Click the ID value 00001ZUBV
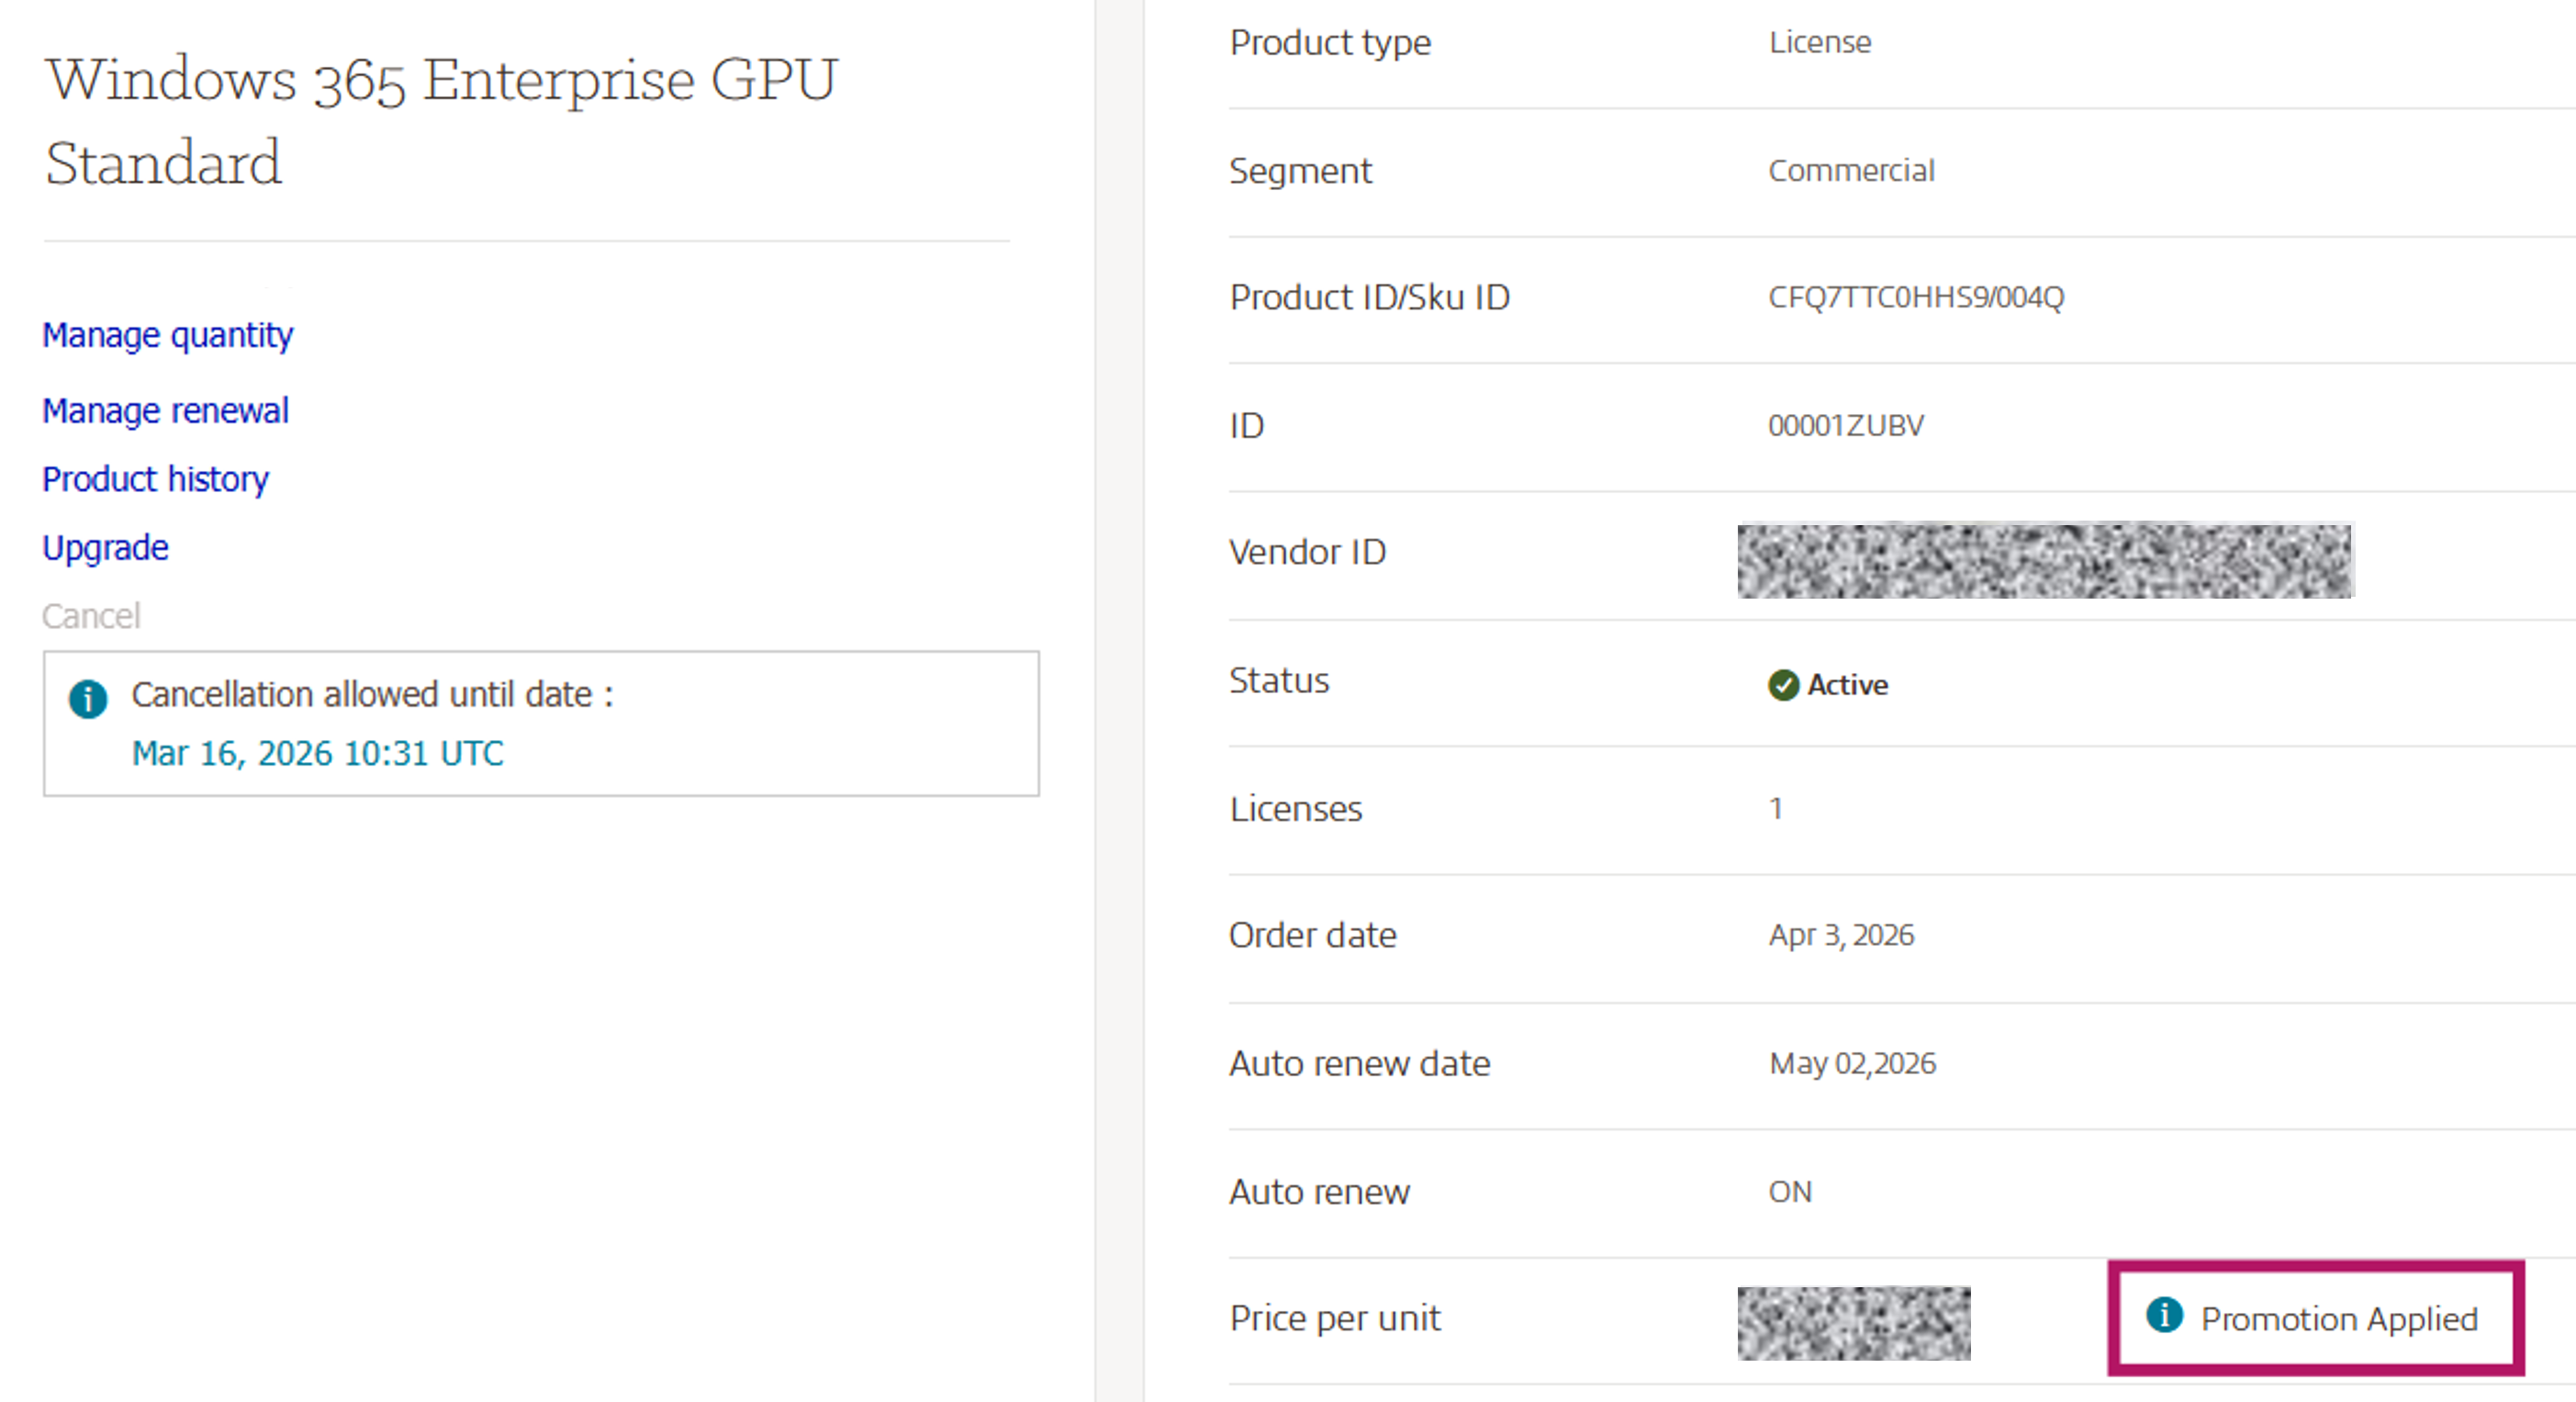This screenshot has width=2576, height=1402. pyautogui.click(x=1845, y=426)
